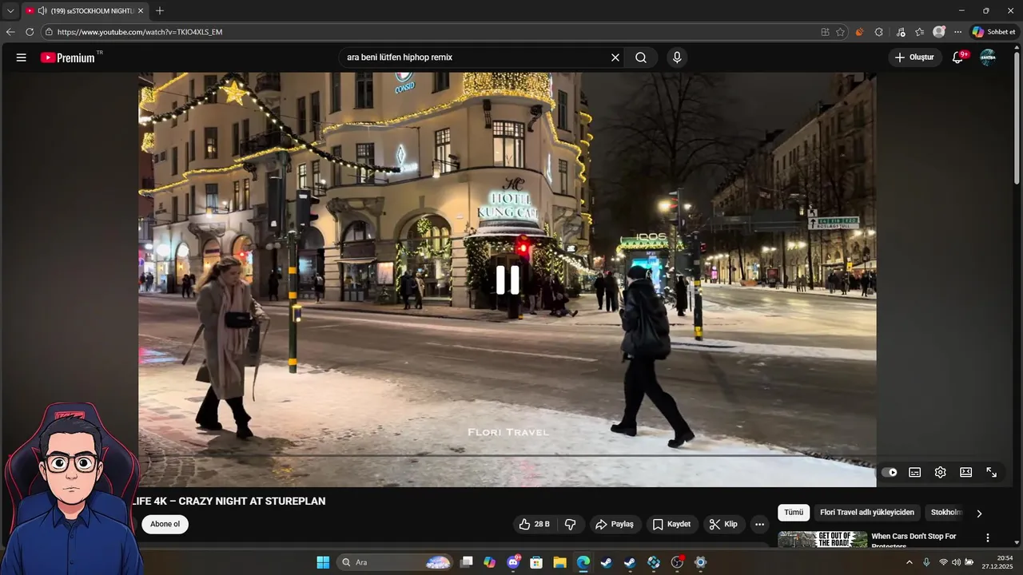Screen dimensions: 1023x575
Task: Open browser settings and more menu
Action: pyautogui.click(x=957, y=32)
